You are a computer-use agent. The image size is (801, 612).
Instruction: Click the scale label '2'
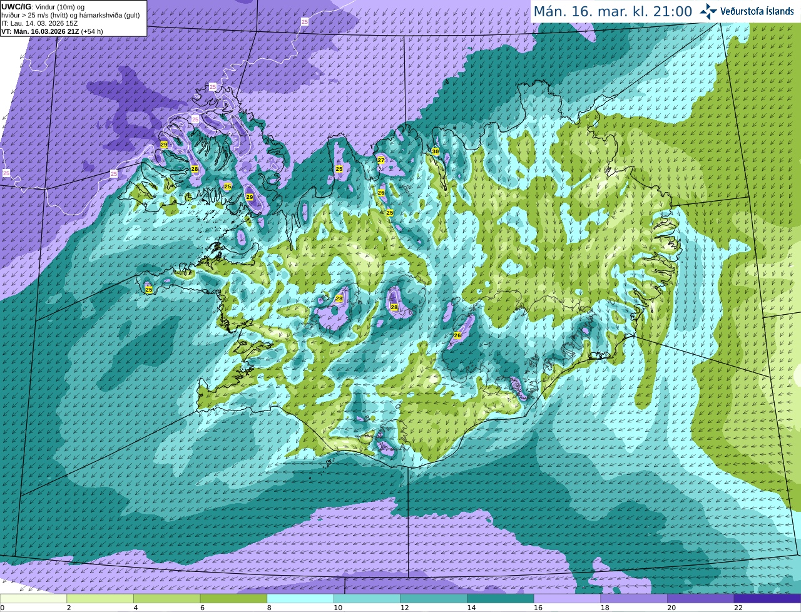coord(69,608)
